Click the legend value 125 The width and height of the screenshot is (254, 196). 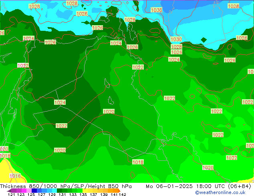31,194
